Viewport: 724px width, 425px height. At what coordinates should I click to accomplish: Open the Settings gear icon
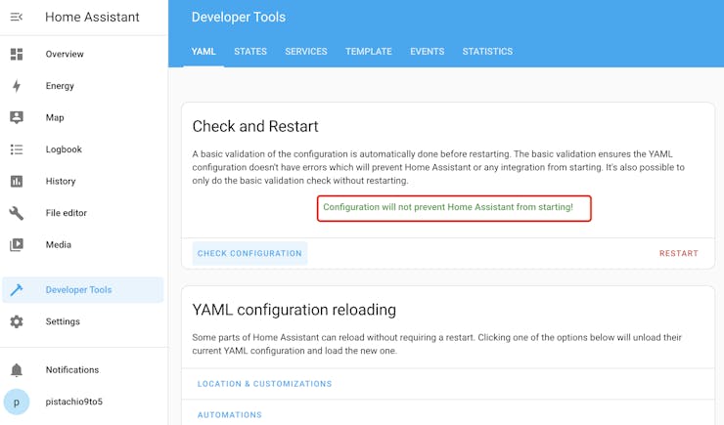pos(17,321)
